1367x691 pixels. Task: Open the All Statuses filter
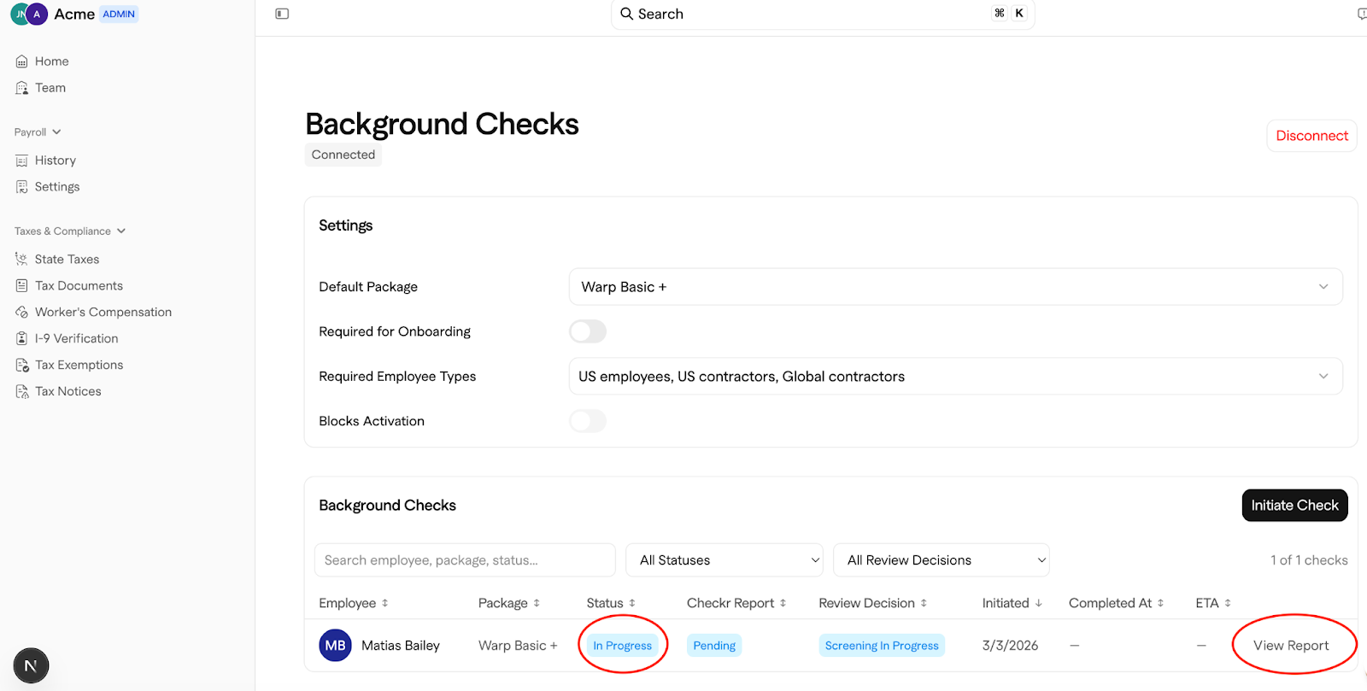click(x=725, y=560)
